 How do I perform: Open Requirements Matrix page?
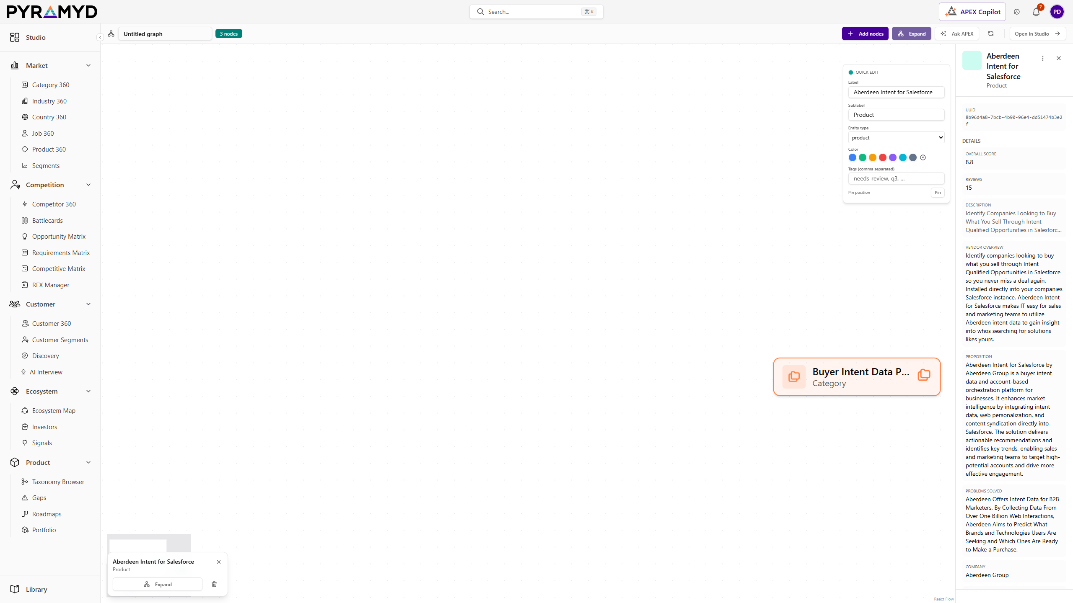click(x=61, y=253)
